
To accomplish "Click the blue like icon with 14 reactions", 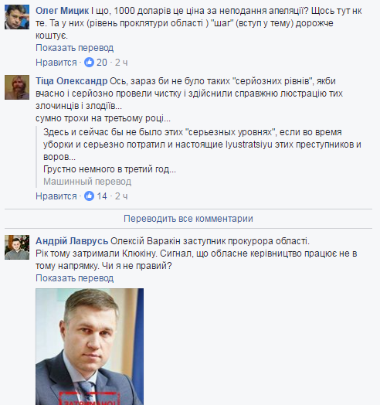I will (90, 196).
